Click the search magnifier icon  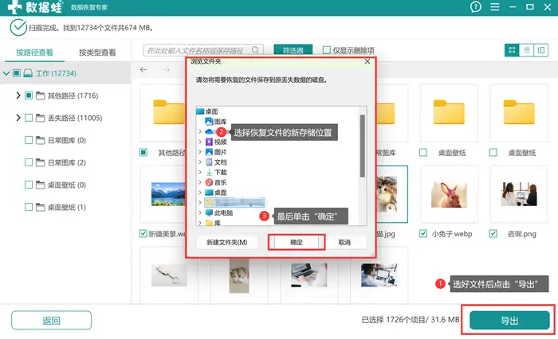click(255, 50)
